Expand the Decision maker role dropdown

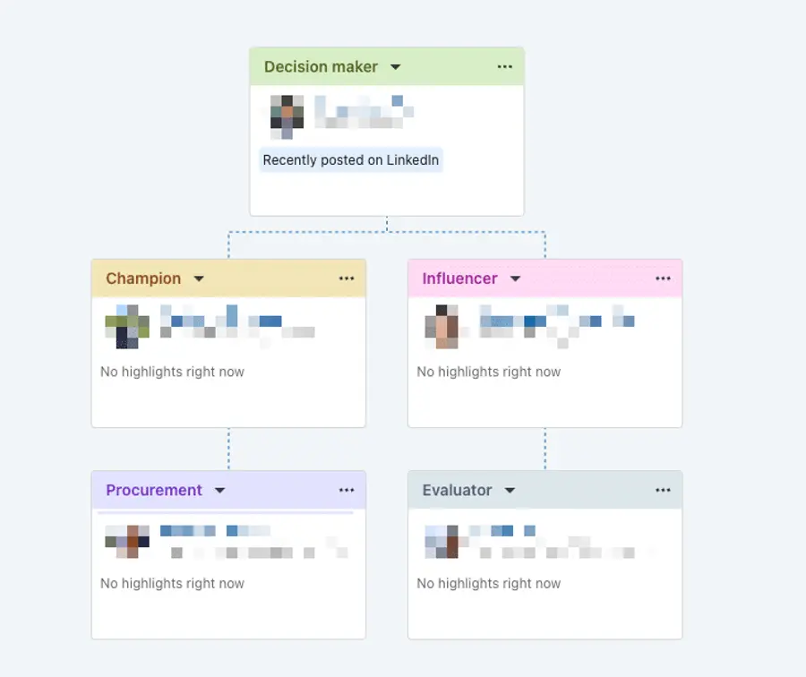pos(395,66)
